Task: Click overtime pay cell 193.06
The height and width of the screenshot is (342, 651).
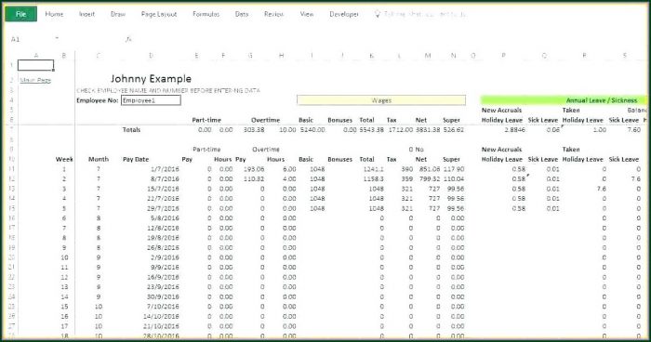Action: pyautogui.click(x=254, y=169)
